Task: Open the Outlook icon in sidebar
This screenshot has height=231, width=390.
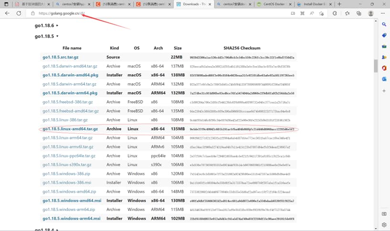Action: [384, 79]
